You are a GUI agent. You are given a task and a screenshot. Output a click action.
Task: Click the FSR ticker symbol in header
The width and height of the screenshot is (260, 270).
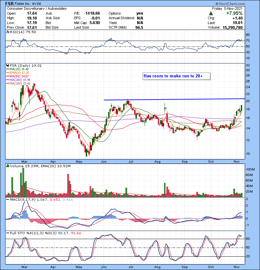tap(9, 4)
